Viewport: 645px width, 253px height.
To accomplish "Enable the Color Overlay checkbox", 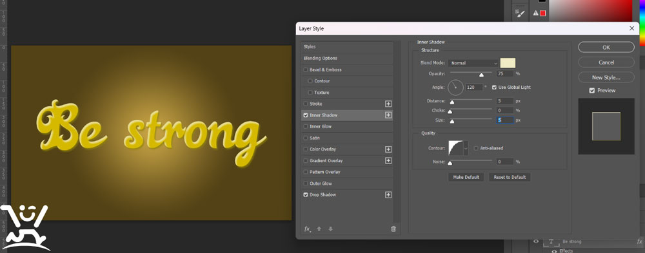I will (x=306, y=149).
